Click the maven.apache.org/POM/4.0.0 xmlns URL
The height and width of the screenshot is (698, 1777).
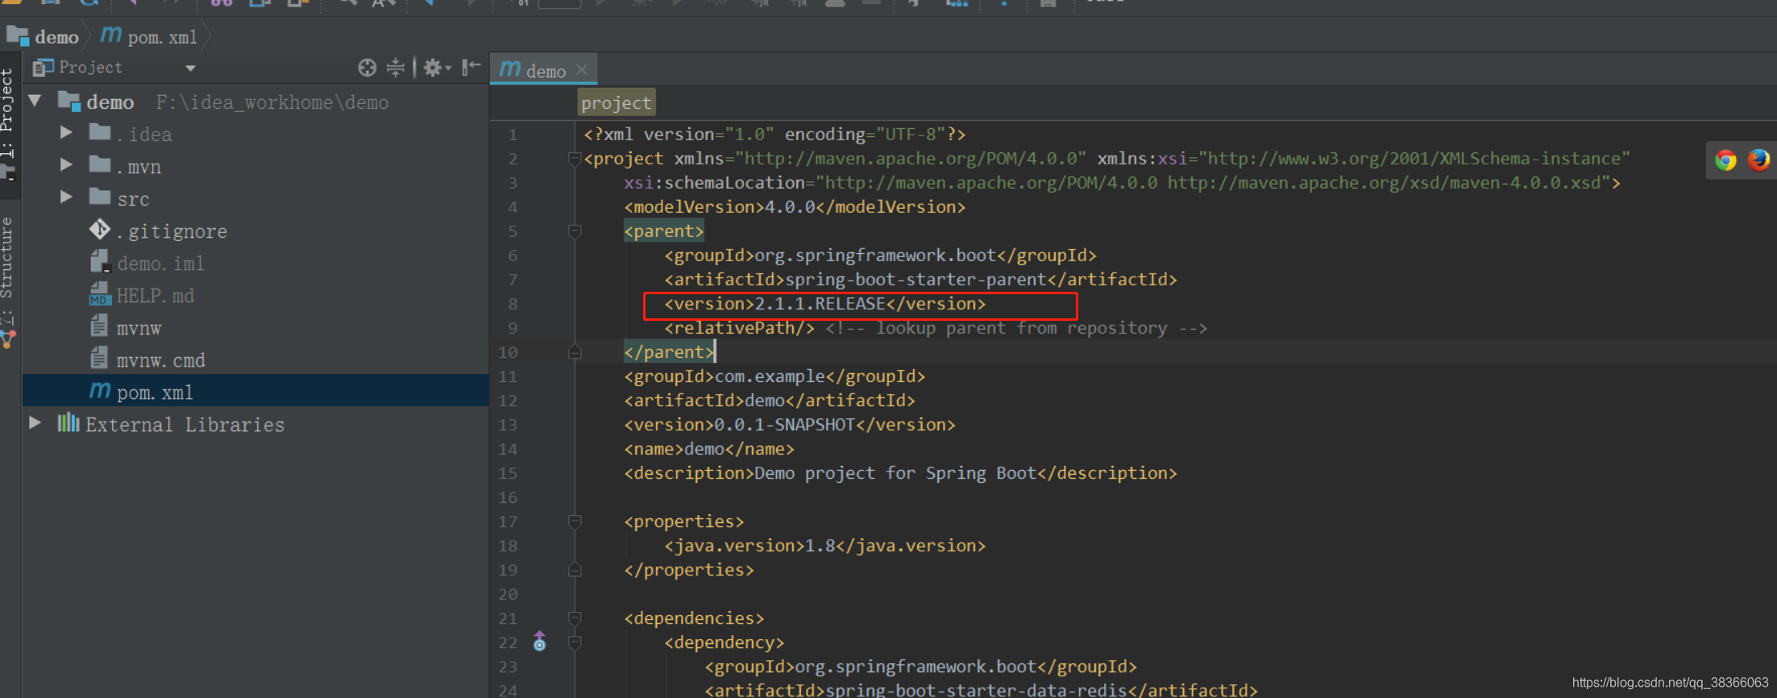(x=910, y=159)
